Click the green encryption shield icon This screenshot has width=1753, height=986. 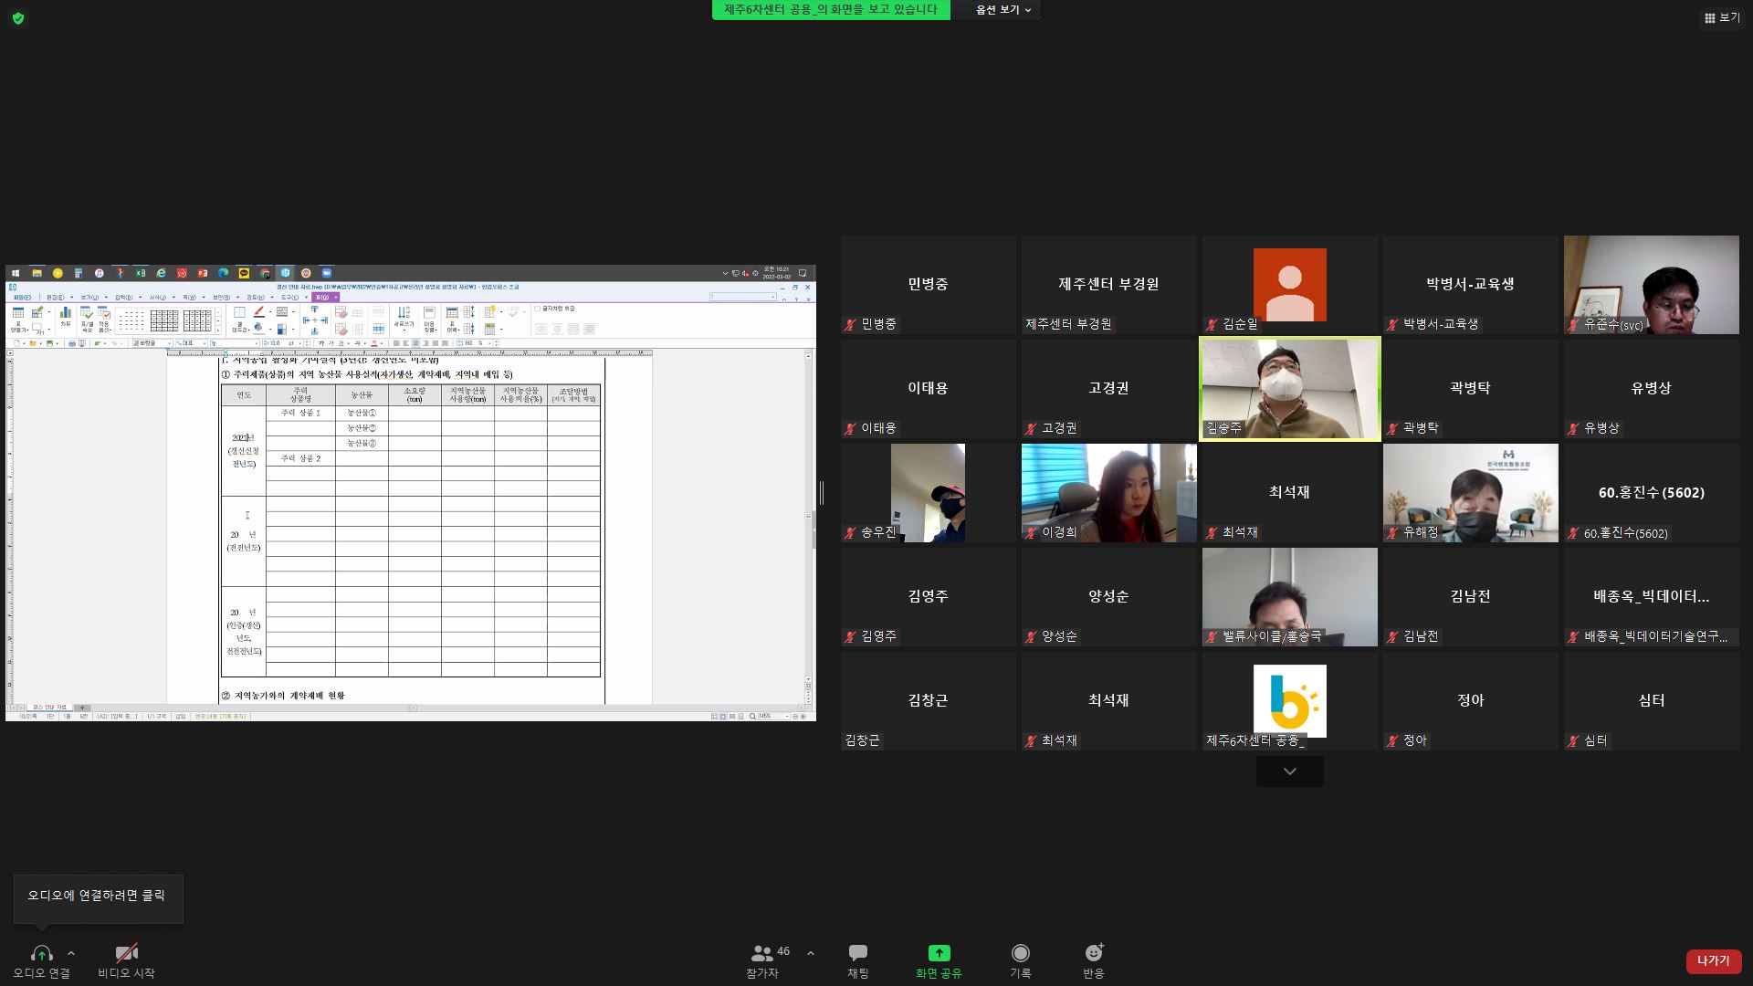(18, 18)
